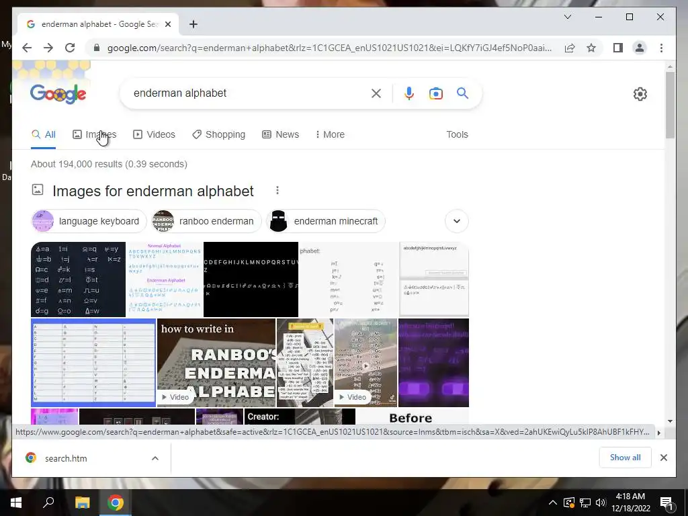The height and width of the screenshot is (516, 688).
Task: Switch to the News tab
Action: (280, 134)
